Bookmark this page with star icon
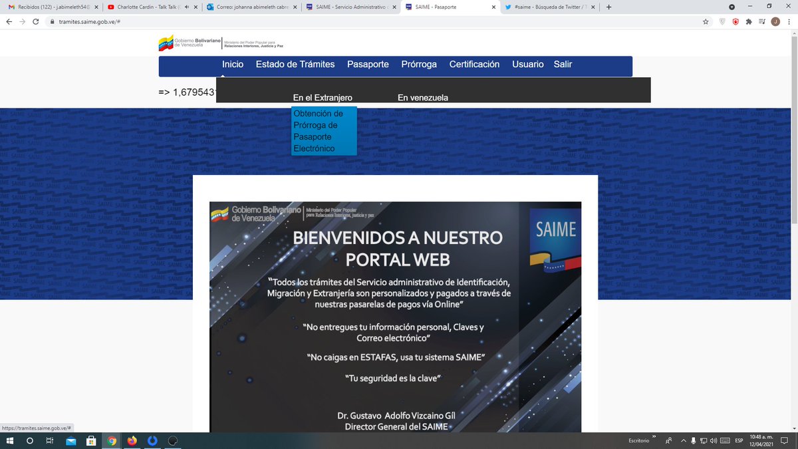798x449 pixels. tap(706, 21)
